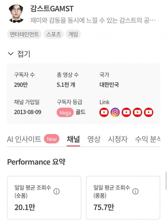Open the 영상 tab

tap(94, 139)
